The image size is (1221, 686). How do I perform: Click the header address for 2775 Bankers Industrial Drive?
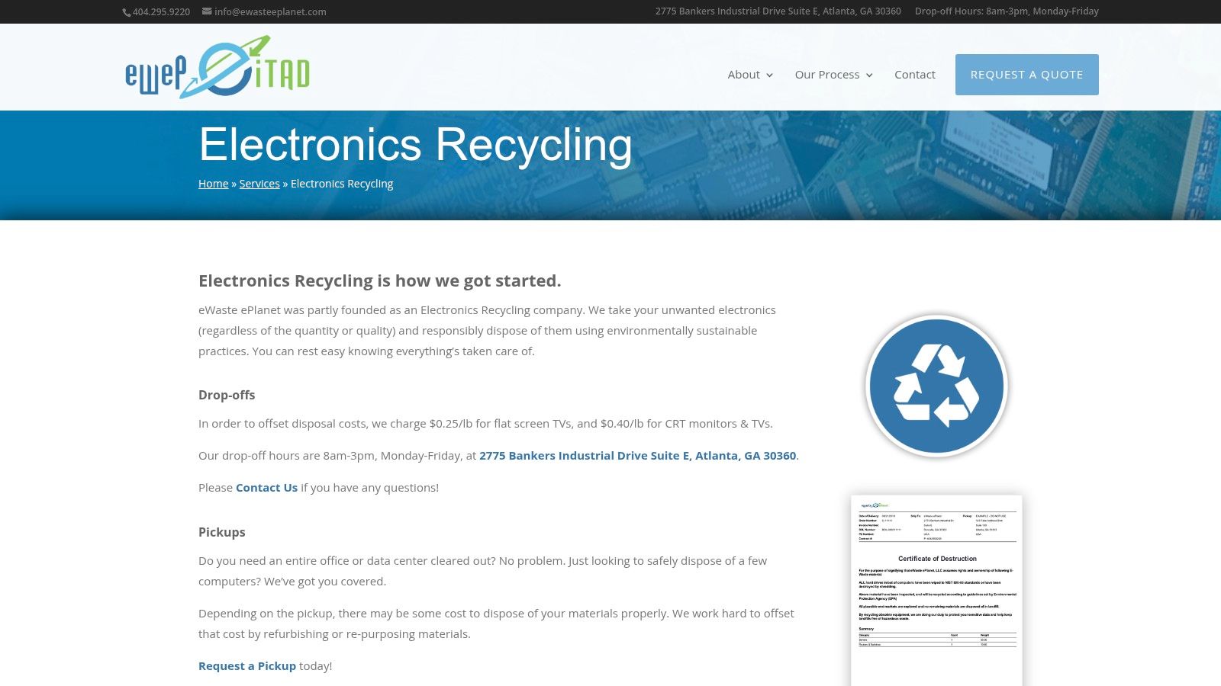pos(778,11)
